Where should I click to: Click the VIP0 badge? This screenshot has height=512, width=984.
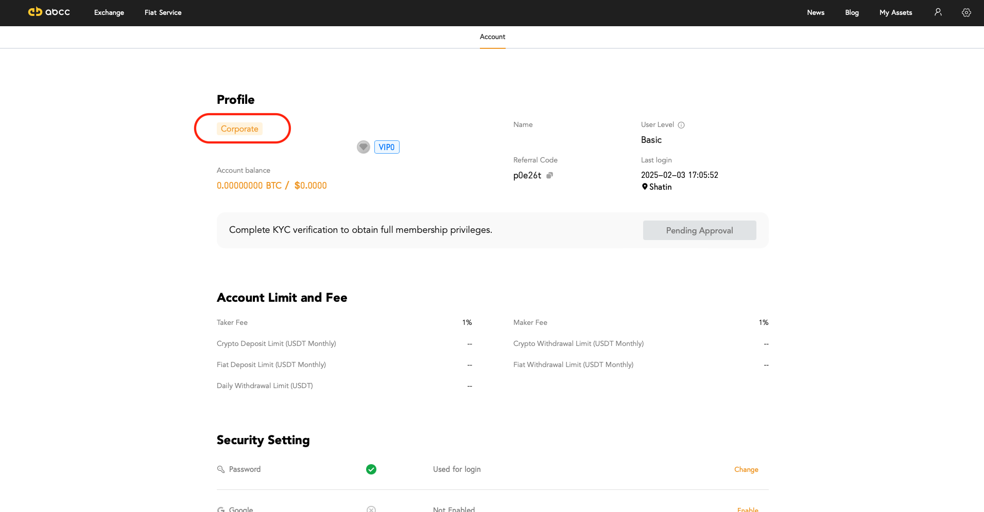click(387, 147)
